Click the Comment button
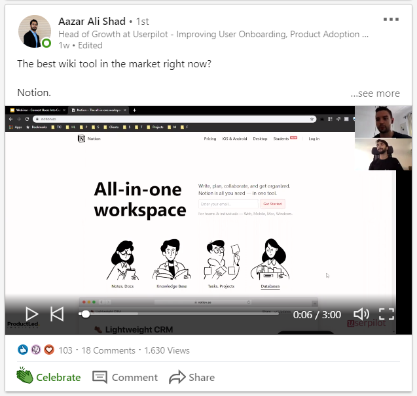Screen dimensions: 417x396 click(125, 377)
